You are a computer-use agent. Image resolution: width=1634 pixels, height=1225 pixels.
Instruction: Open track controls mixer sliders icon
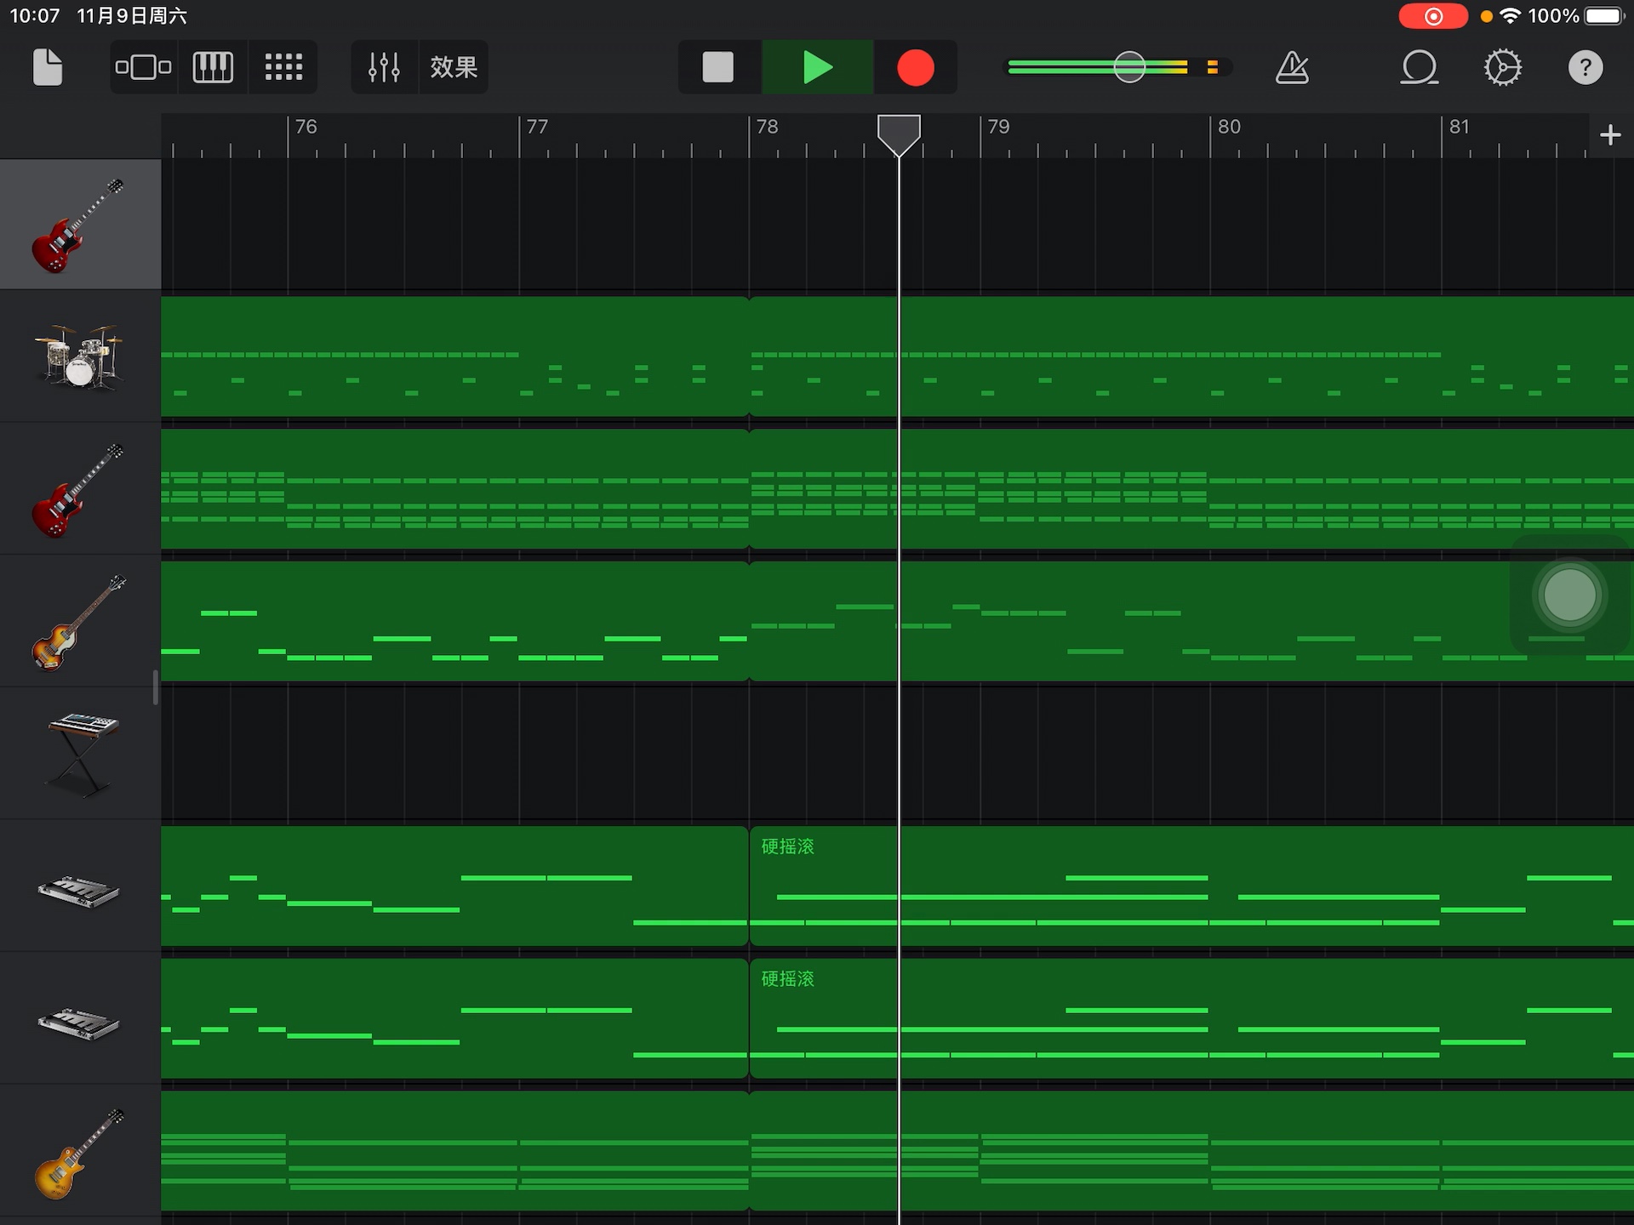tap(384, 67)
